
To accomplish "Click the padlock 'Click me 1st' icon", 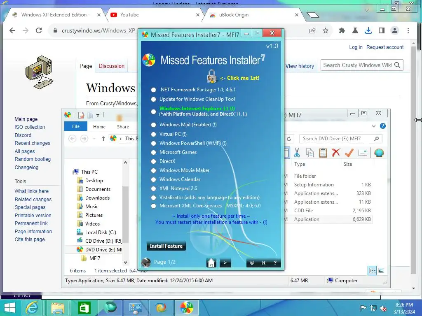I will (211, 76).
